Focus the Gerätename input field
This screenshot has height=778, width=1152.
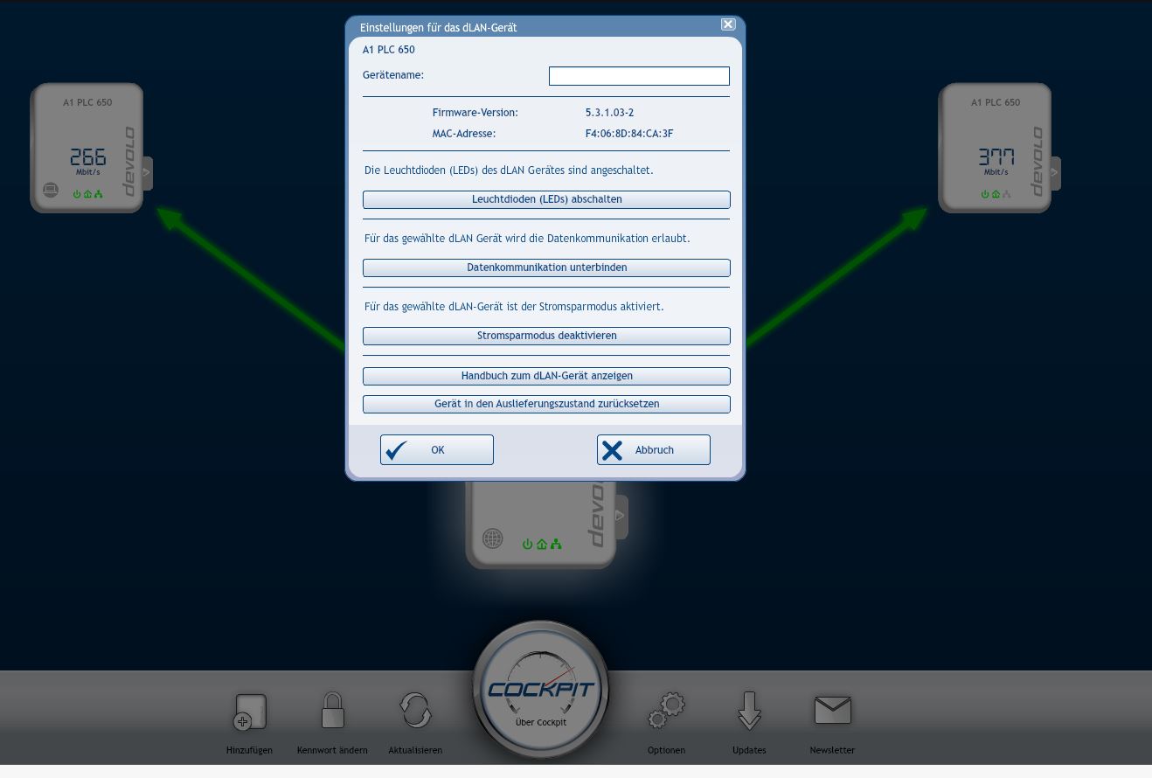coord(639,76)
